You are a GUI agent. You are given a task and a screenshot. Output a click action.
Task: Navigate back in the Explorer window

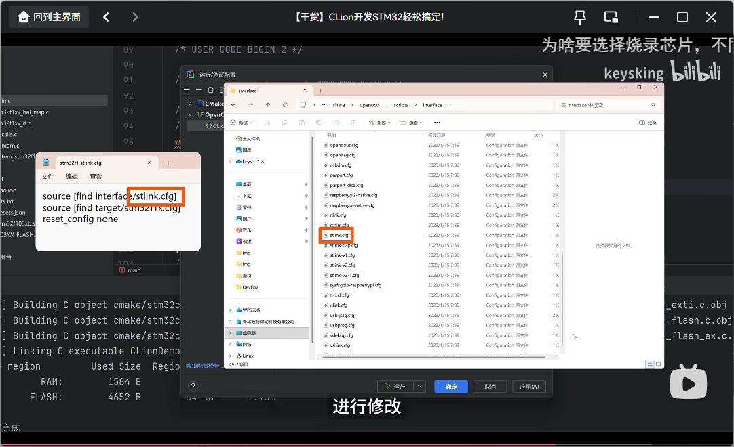[233, 105]
